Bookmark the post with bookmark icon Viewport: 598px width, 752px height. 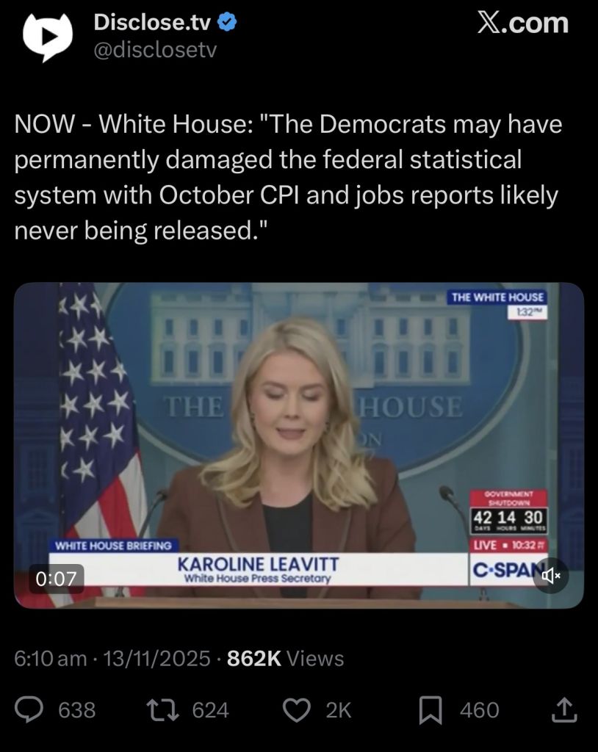pos(431,710)
